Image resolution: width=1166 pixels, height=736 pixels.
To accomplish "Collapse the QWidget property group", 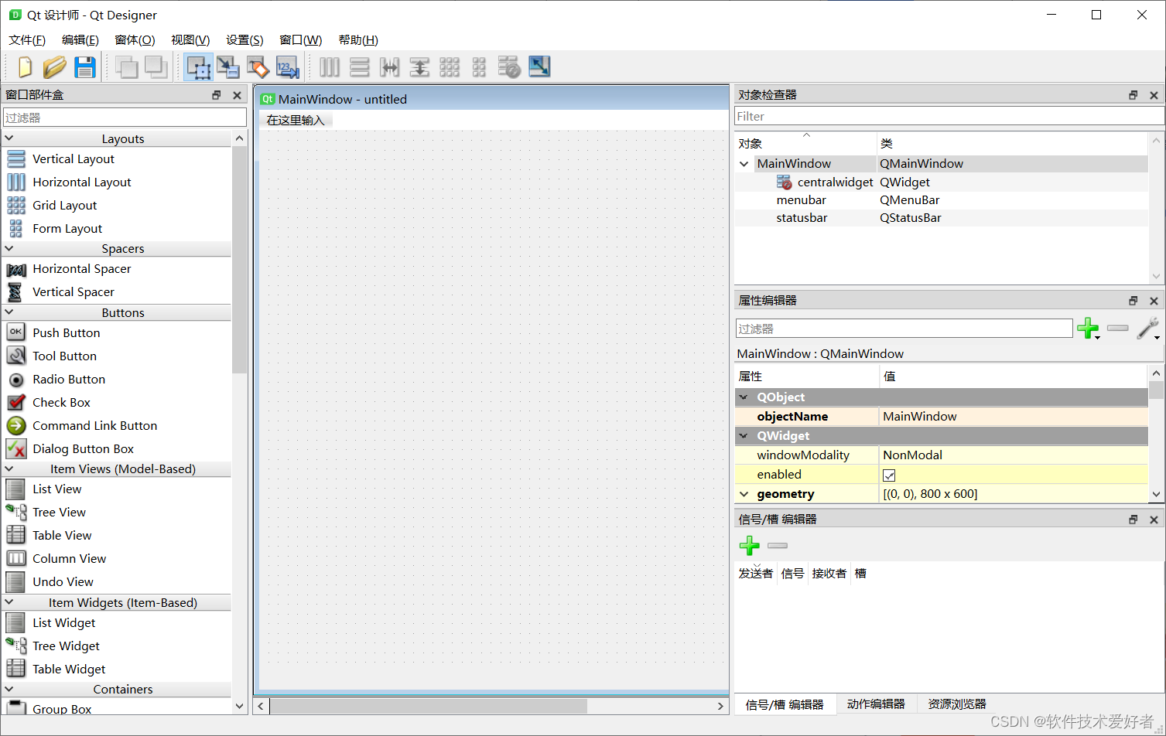I will (744, 436).
